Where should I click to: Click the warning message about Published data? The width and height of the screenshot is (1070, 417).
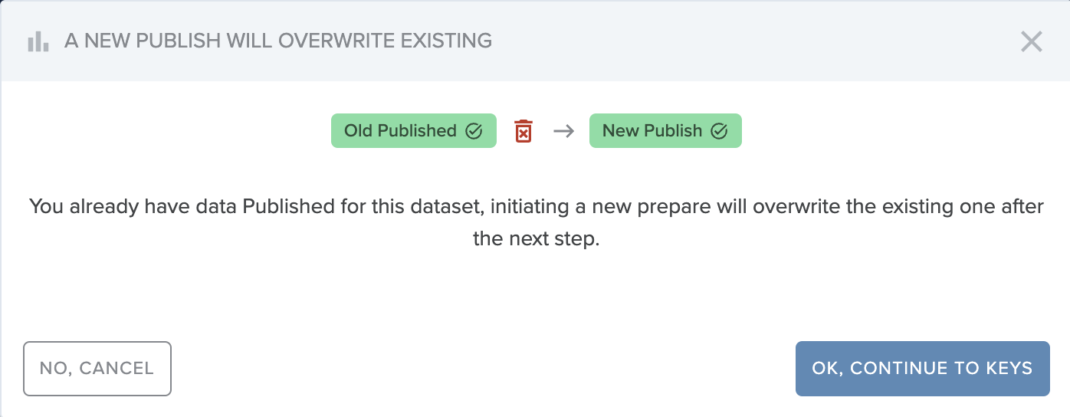pyautogui.click(x=535, y=222)
